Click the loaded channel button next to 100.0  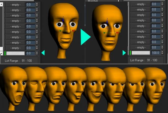click(141, 53)
